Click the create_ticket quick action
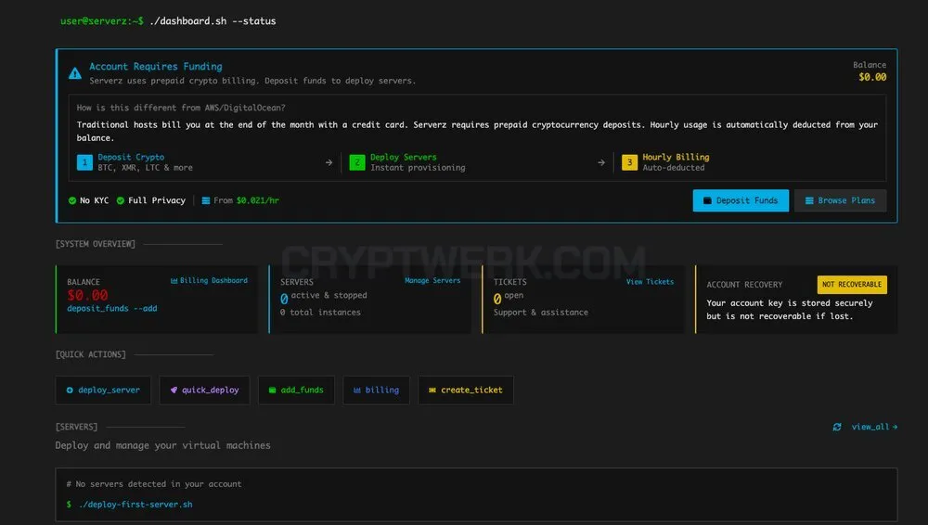The width and height of the screenshot is (928, 525). click(465, 391)
